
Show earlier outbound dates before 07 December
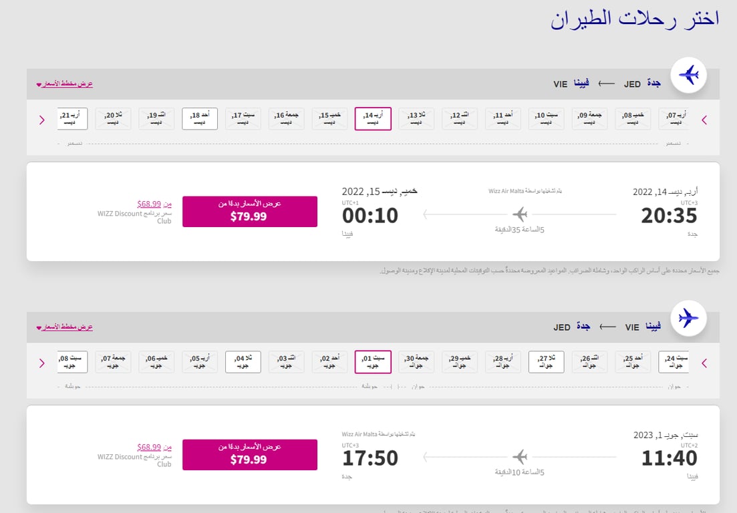704,120
